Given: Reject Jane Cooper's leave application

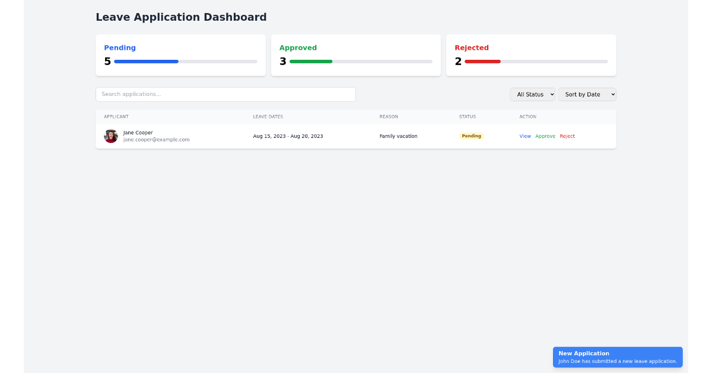Looking at the screenshot, I should click(567, 136).
